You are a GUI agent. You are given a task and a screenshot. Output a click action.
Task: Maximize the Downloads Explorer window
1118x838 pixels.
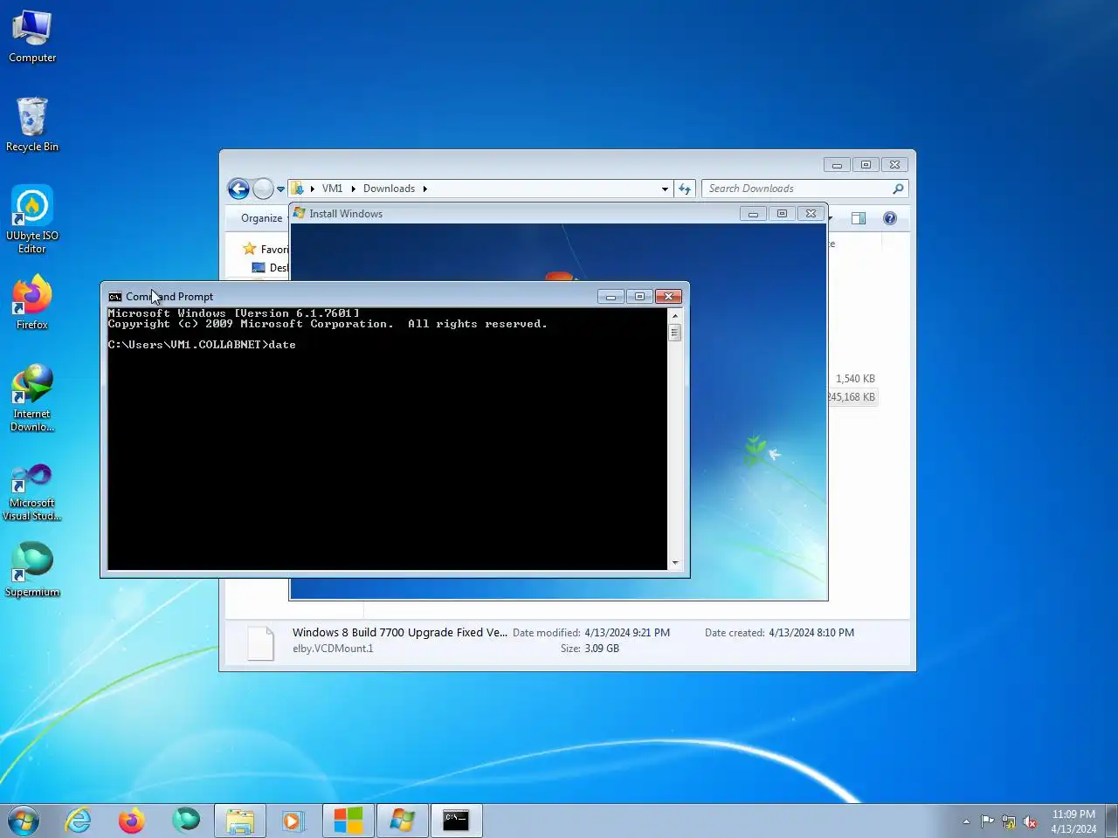pyautogui.click(x=866, y=164)
